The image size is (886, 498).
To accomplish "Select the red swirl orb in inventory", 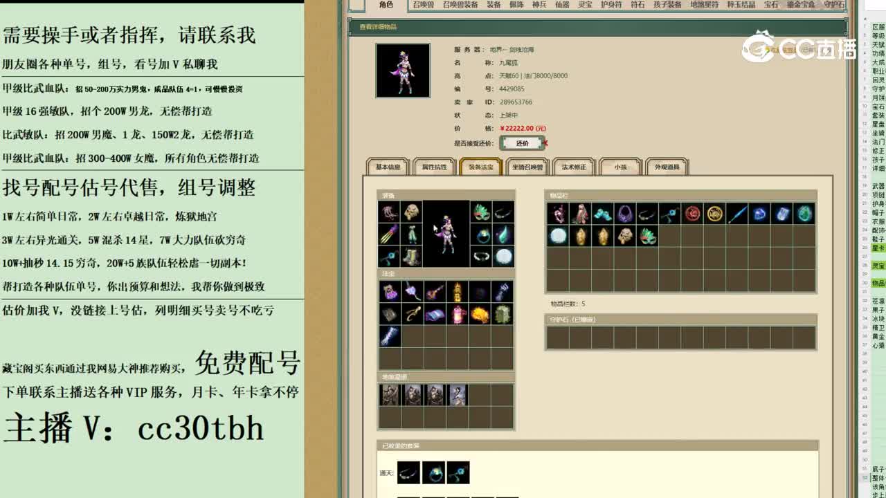I will 692,214.
